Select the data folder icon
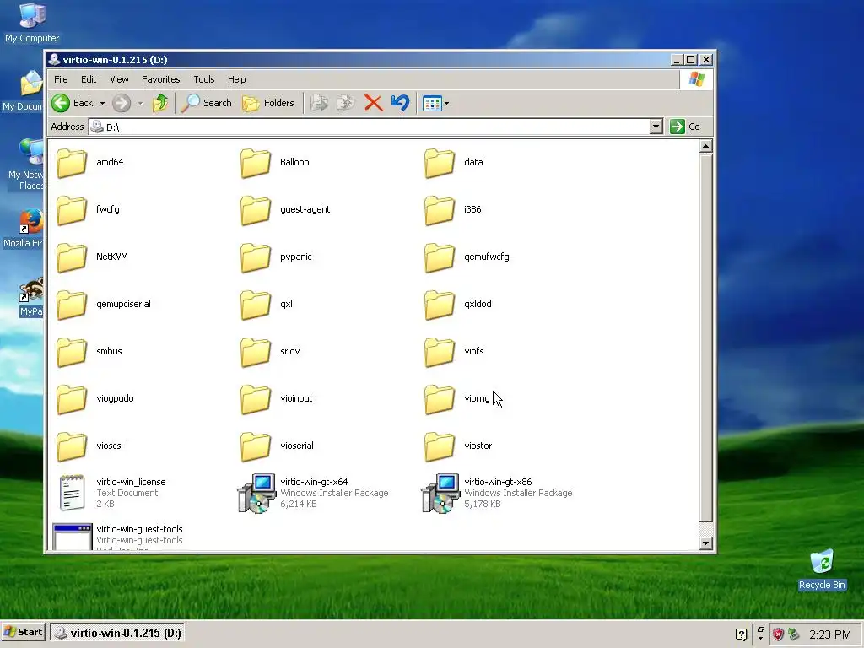This screenshot has width=864, height=648. [x=440, y=163]
